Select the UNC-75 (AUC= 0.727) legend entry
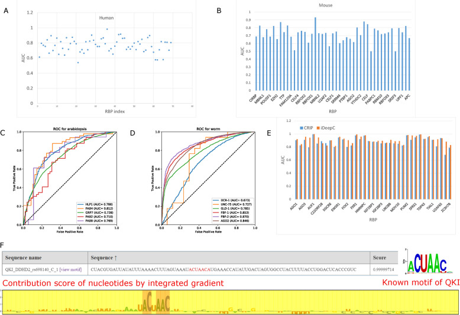 pyautogui.click(x=232, y=204)
